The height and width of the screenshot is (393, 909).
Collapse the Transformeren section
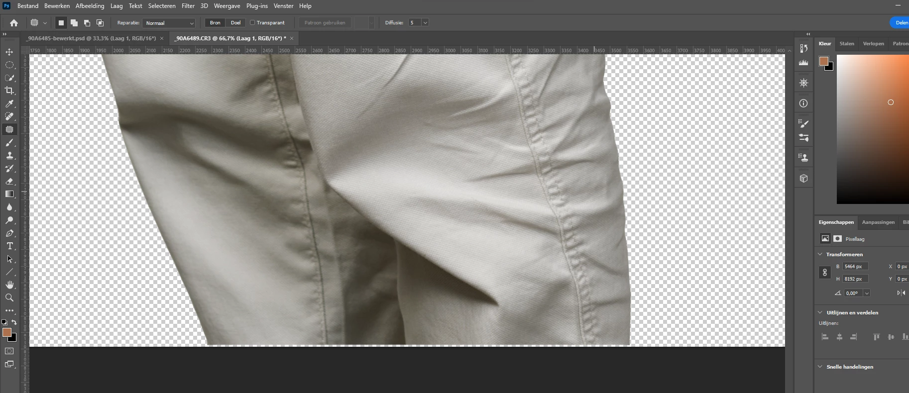coord(820,254)
